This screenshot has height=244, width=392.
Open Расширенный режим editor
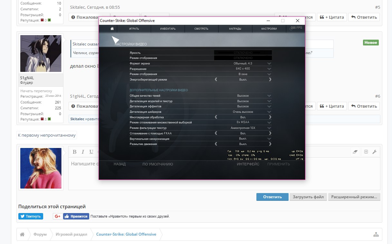point(354,197)
